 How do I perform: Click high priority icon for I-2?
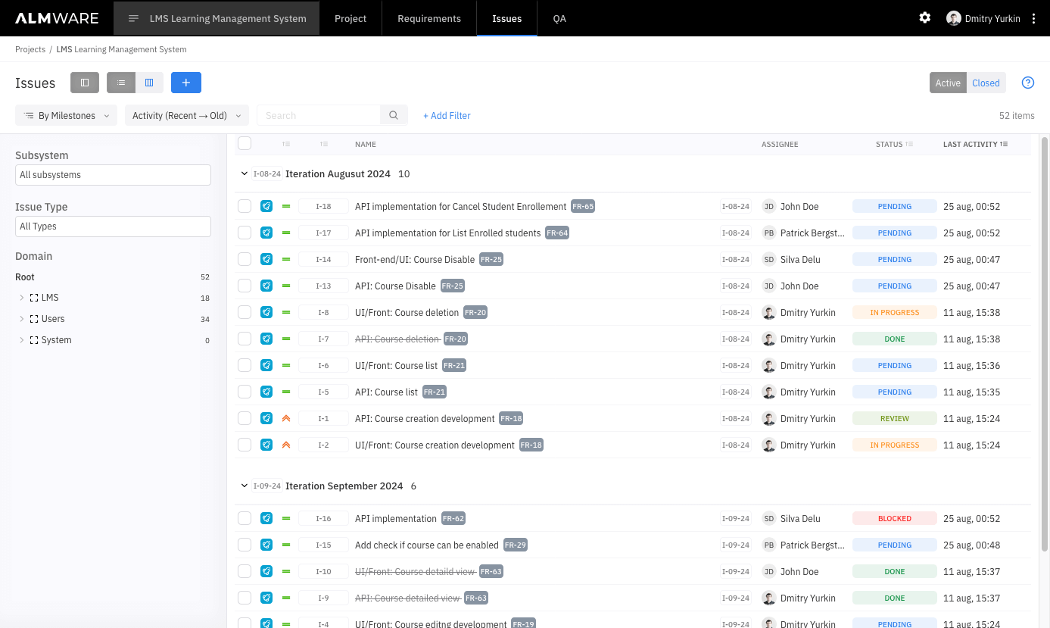point(286,445)
